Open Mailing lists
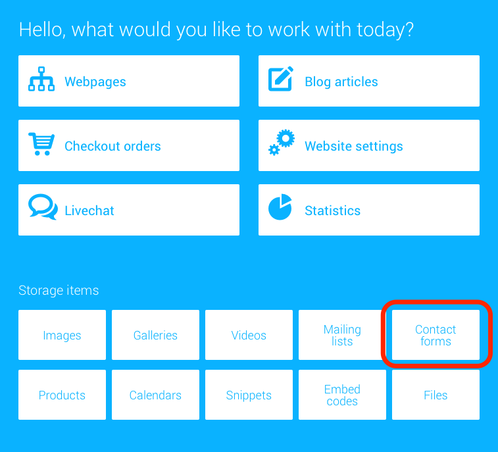Viewport: 498px width, 452px height. 342,335
